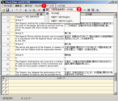The height and width of the screenshot is (101, 118).
Task: Open the 編集(E) menu
Action: tap(19, 6)
